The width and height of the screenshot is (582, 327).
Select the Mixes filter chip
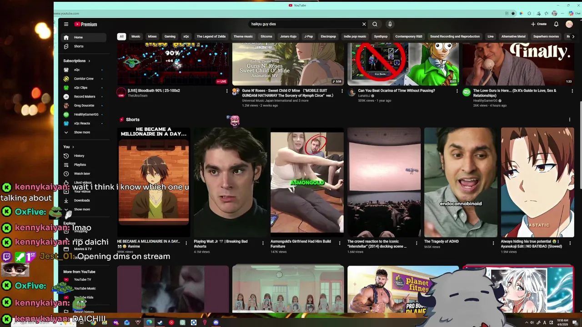(x=152, y=36)
